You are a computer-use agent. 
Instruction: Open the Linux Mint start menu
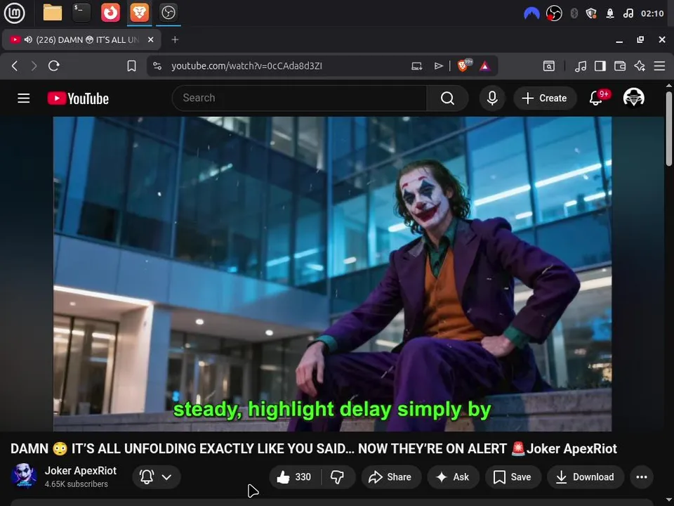(14, 13)
